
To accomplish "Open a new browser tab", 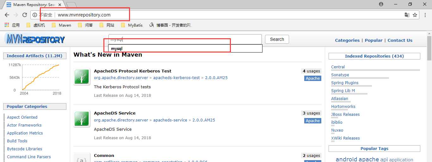I will coord(71,5).
